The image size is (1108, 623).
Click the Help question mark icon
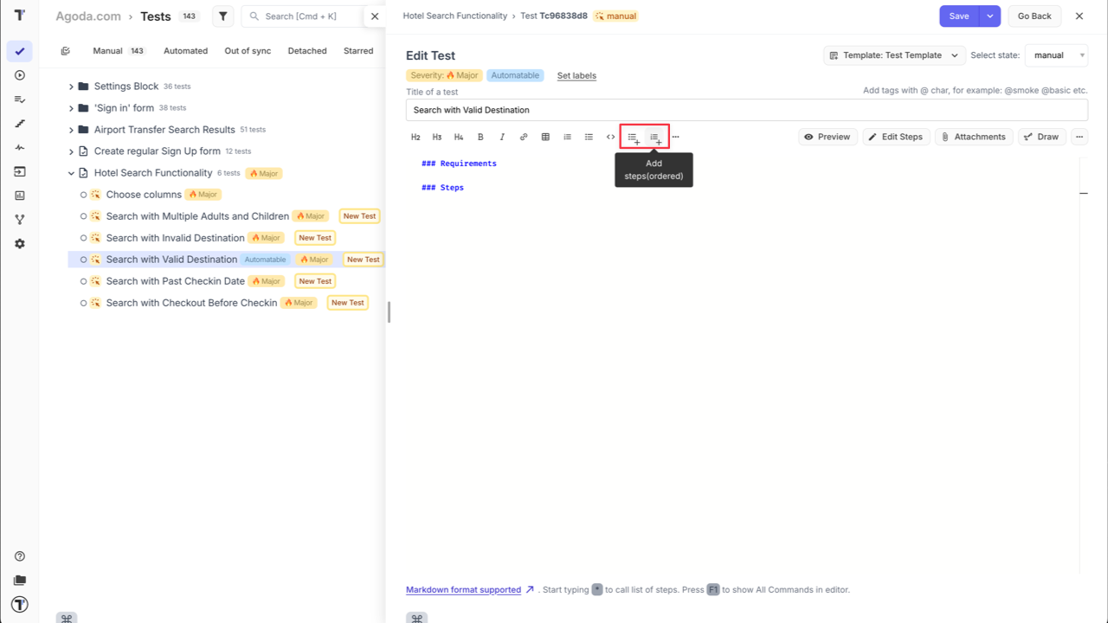19,556
